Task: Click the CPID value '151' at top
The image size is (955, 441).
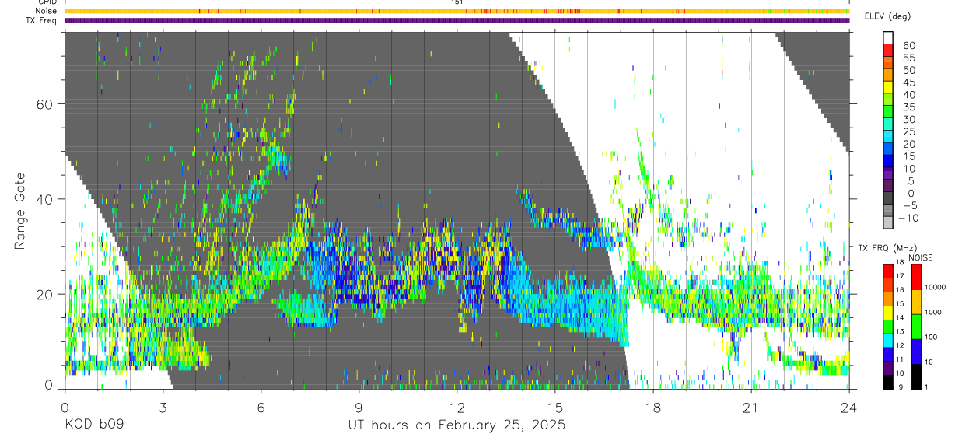Action: click(457, 2)
